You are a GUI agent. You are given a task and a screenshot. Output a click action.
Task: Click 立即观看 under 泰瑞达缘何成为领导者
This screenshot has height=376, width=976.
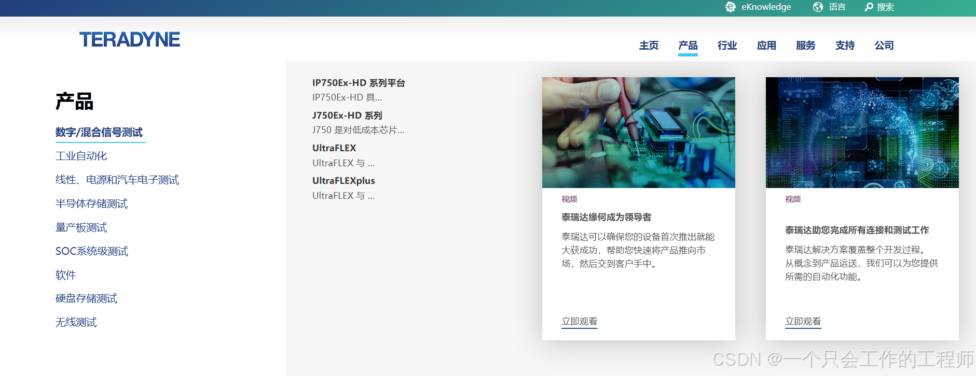pos(580,322)
